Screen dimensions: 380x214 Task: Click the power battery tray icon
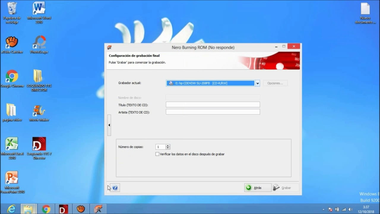pyautogui.click(x=337, y=209)
